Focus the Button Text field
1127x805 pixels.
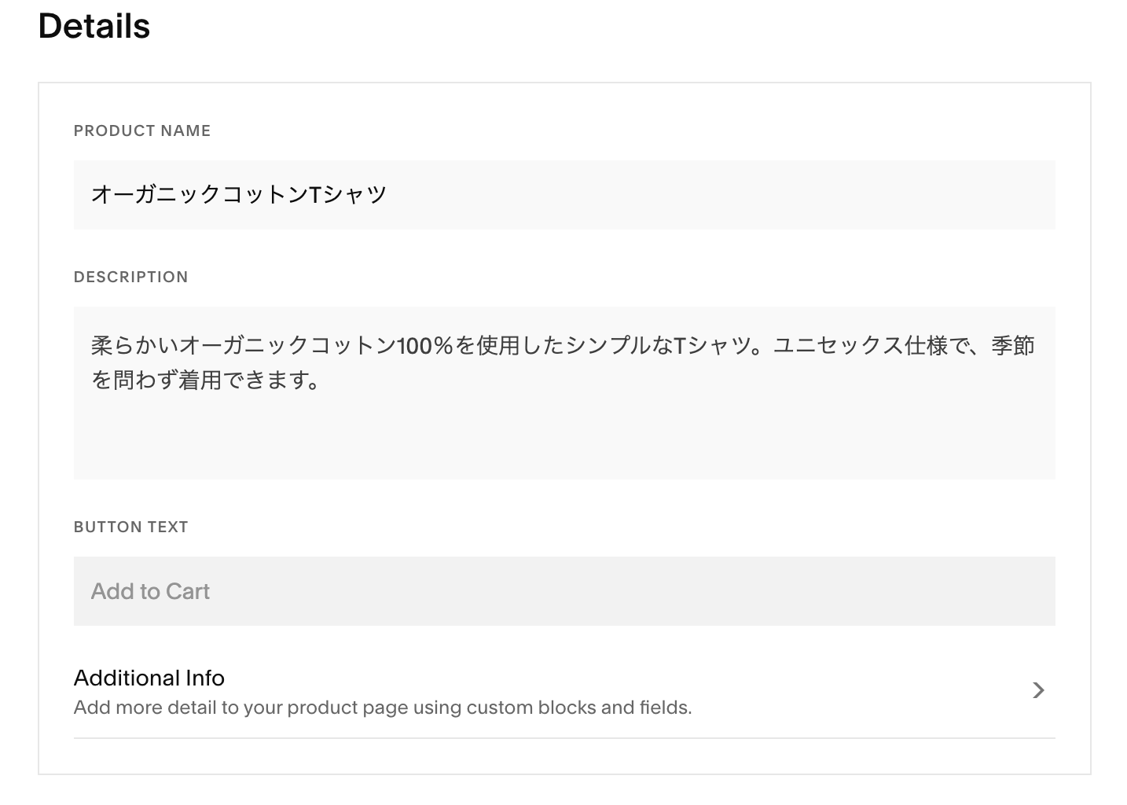coord(563,591)
